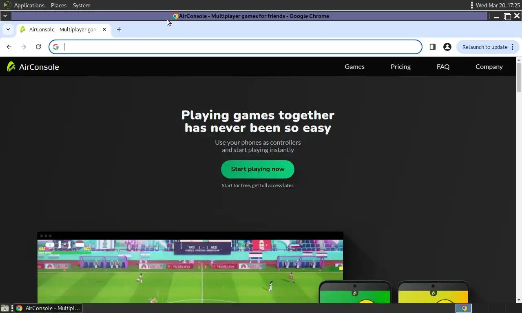
Task: Click the text Use your phones as controllers
Action: [258, 142]
